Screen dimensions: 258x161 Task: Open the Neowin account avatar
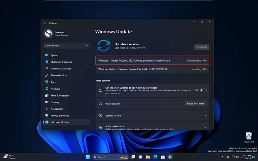click(48, 33)
